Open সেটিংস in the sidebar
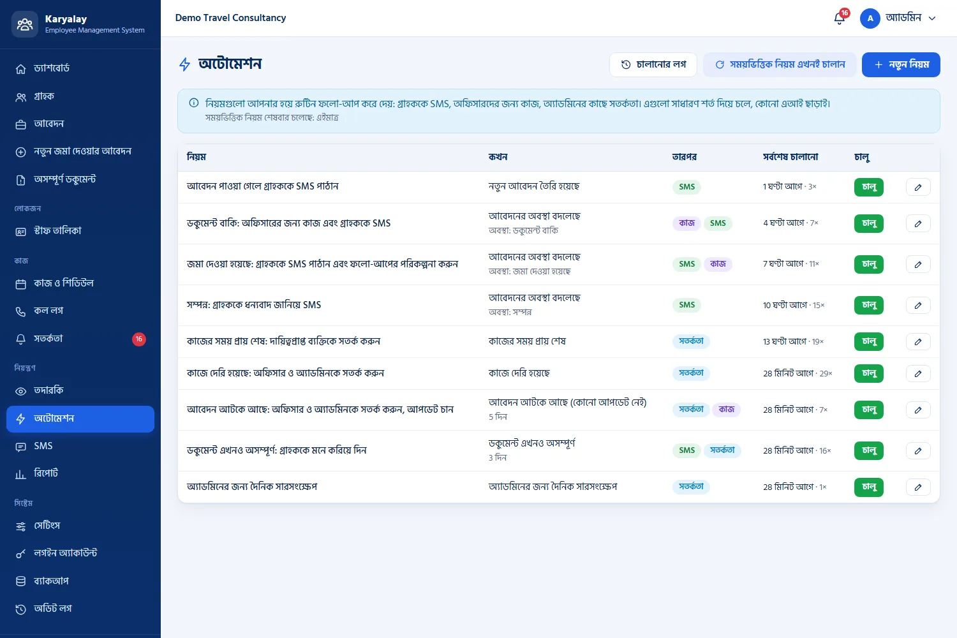This screenshot has width=957, height=638. pyautogui.click(x=80, y=526)
